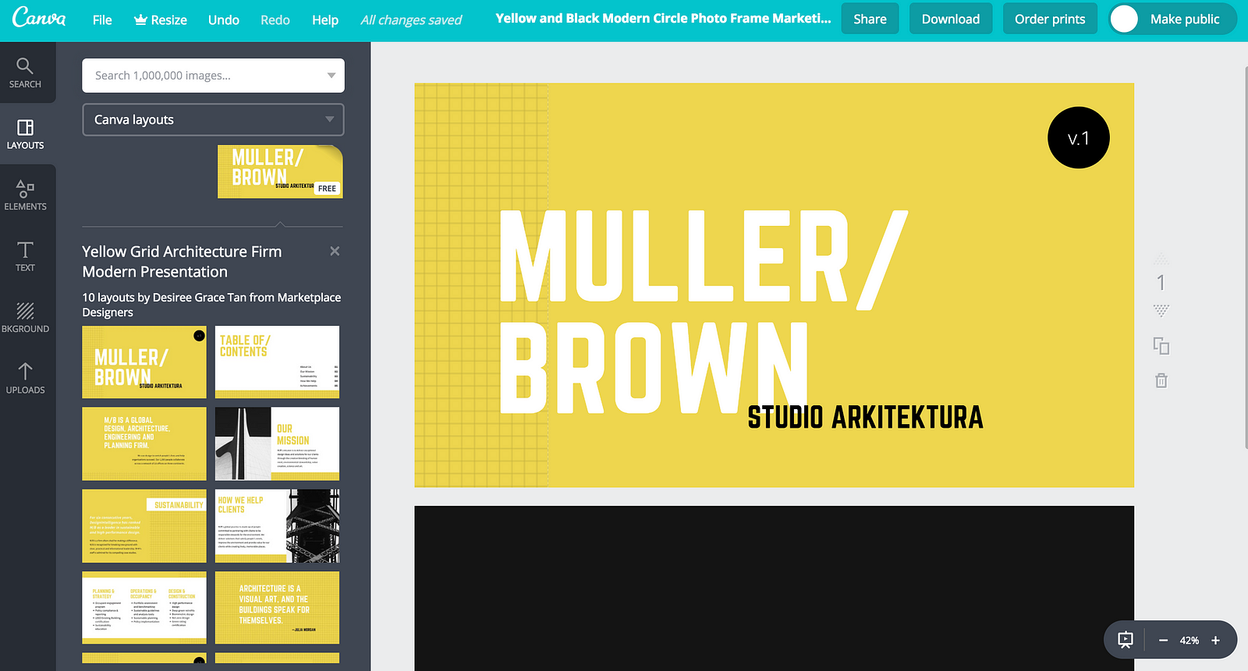Apply the Muller/Brown title layout thumbnail
1248x671 pixels.
pyautogui.click(x=144, y=362)
